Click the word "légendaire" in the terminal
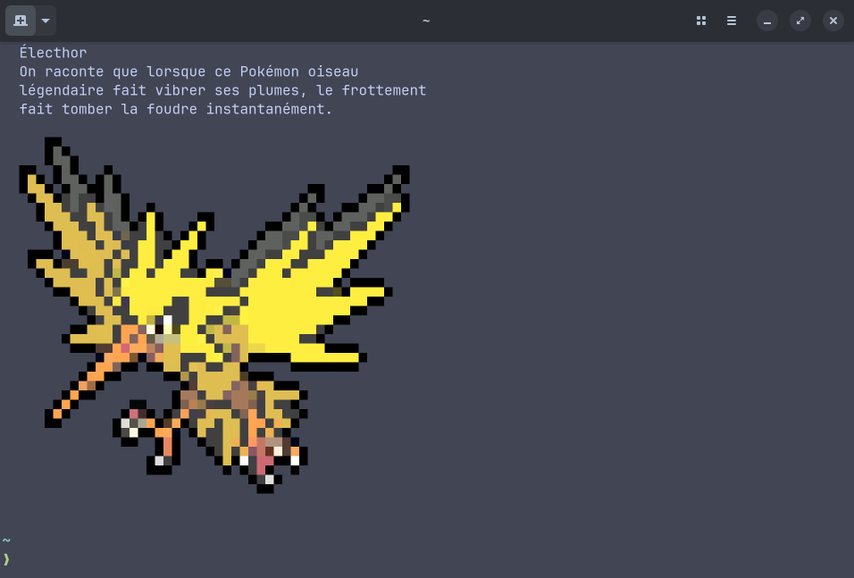This screenshot has width=854, height=578. pos(62,90)
